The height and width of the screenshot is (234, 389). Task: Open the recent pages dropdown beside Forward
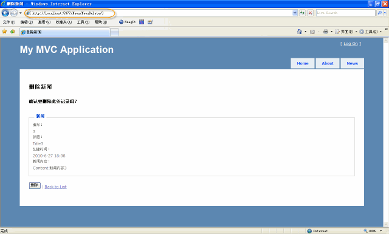pyautogui.click(x=20, y=13)
